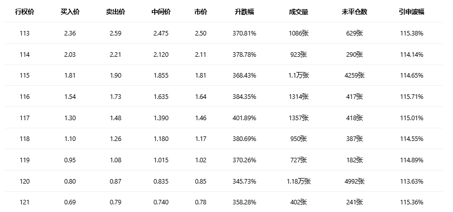Sort by 升跌幅 column header
Screen dimensions: 453x212
point(246,12)
